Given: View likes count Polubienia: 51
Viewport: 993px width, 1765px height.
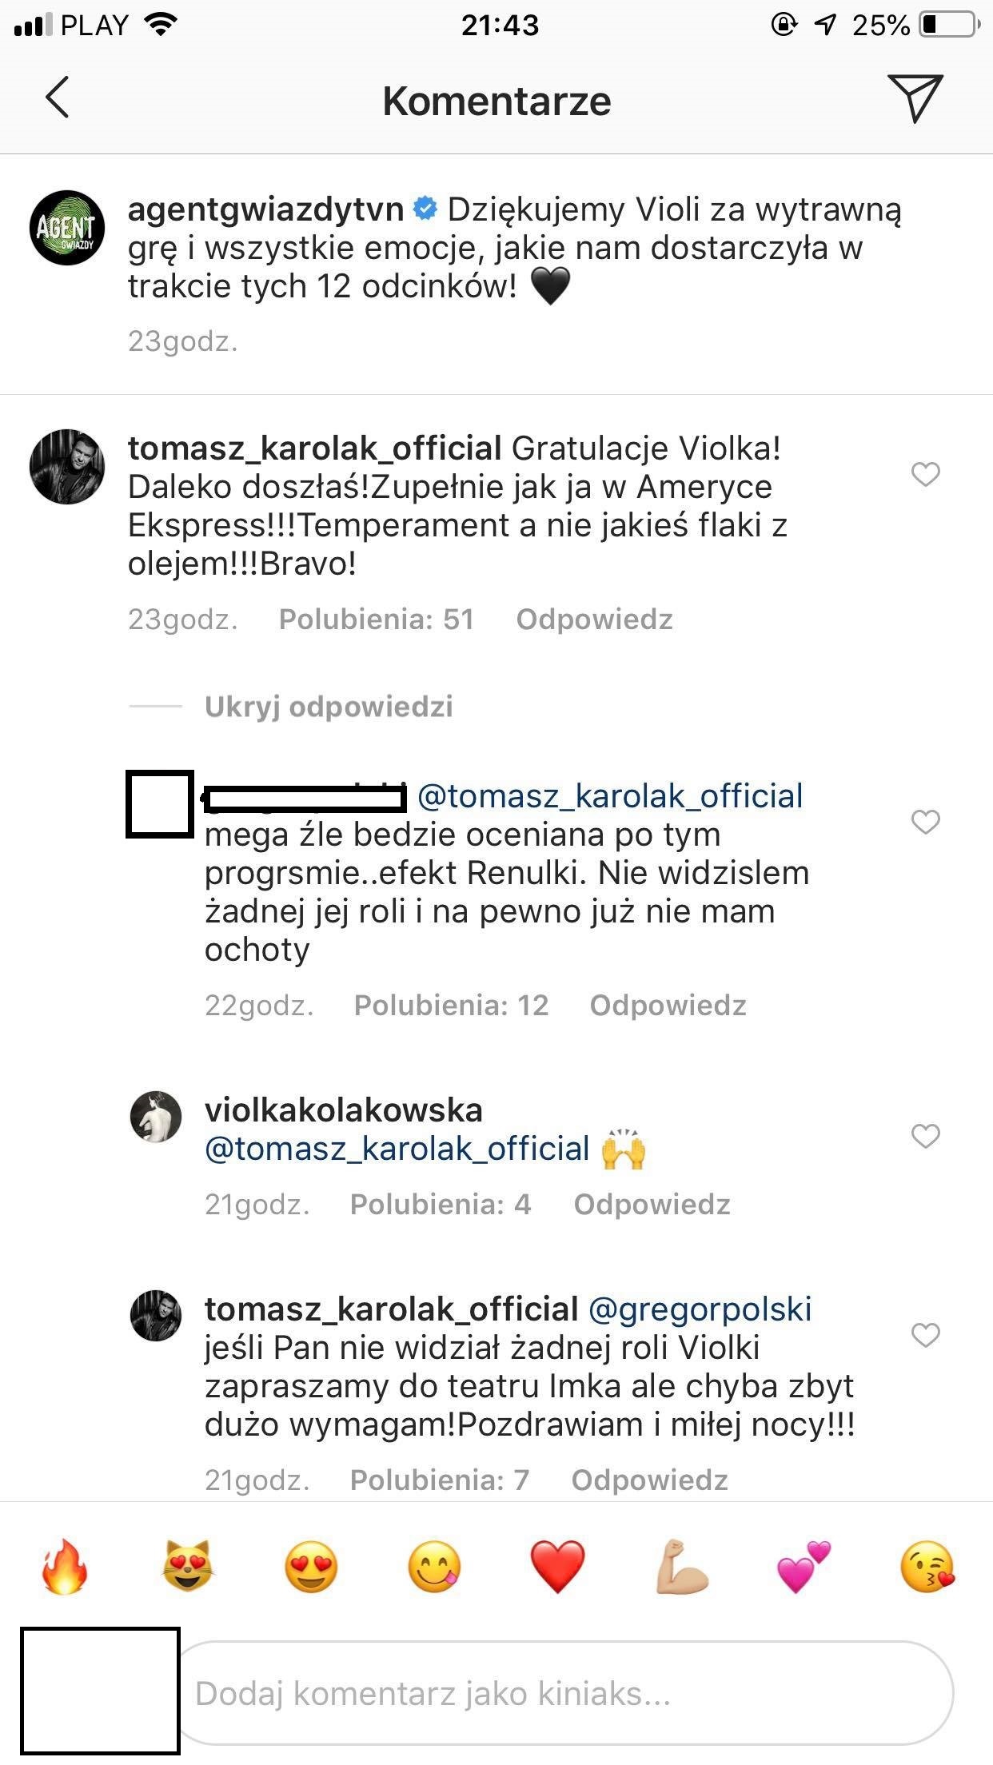Looking at the screenshot, I should 376,620.
